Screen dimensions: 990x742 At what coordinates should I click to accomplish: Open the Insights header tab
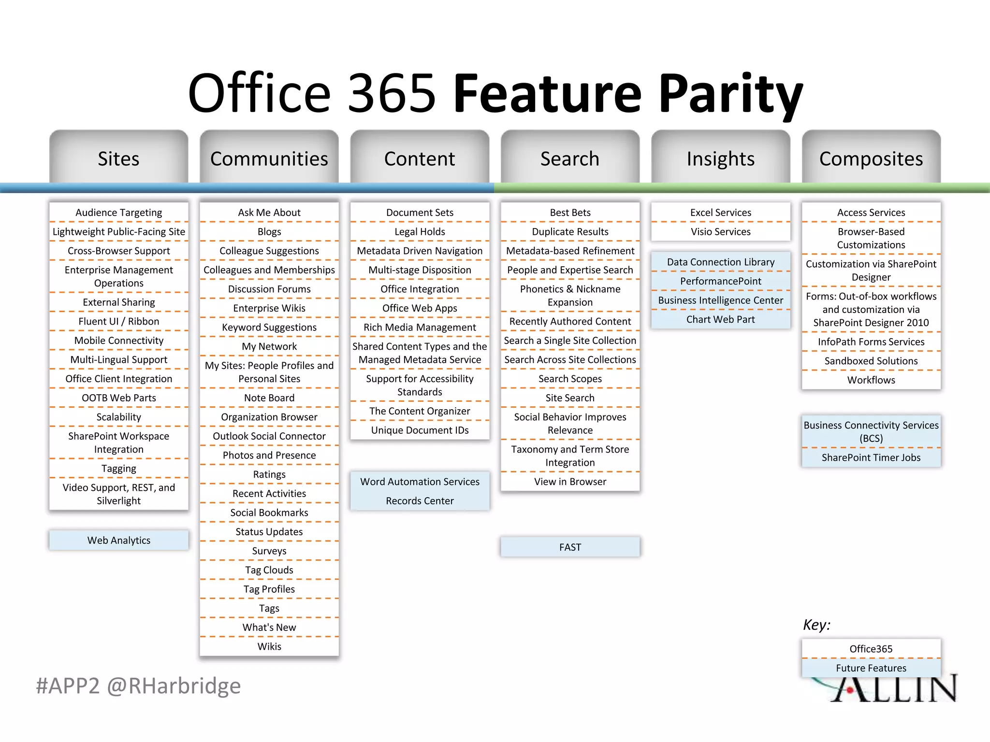point(721,157)
